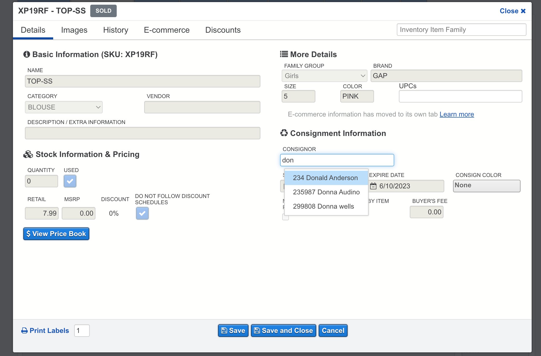Click the X icon beside Close
Image resolution: width=541 pixels, height=356 pixels.
523,11
